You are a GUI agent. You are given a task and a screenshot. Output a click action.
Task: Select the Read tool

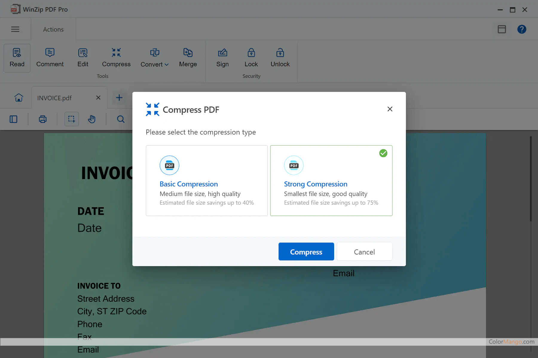[17, 58]
